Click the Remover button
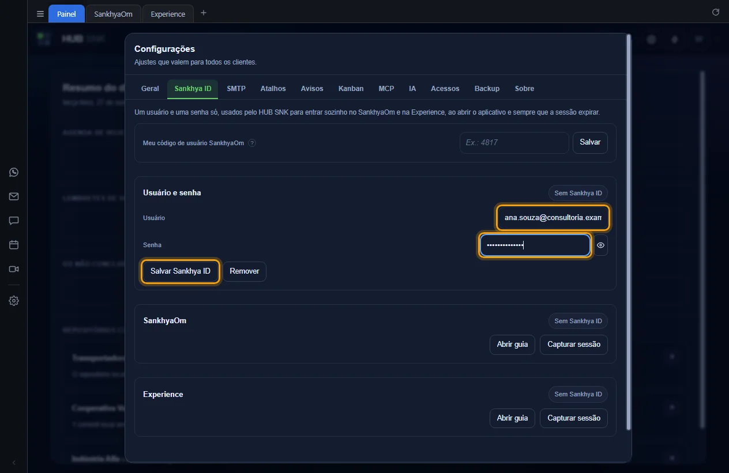This screenshot has height=473, width=729. 245,271
